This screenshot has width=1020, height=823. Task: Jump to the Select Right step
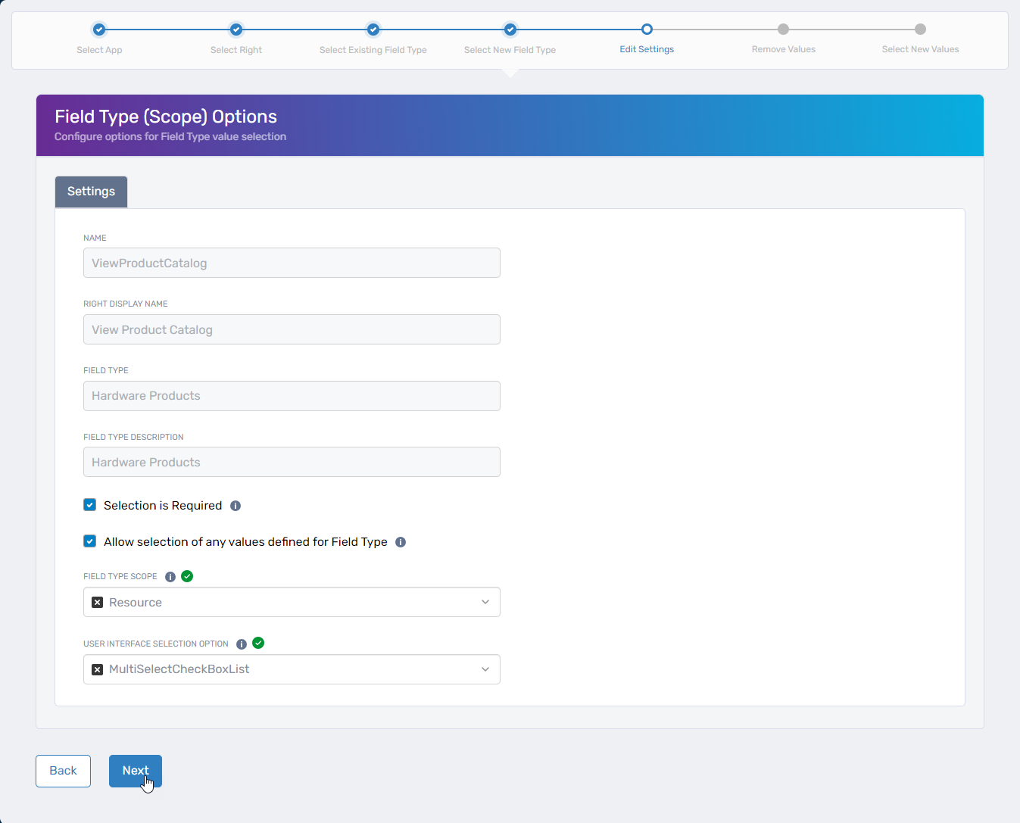pyautogui.click(x=236, y=30)
